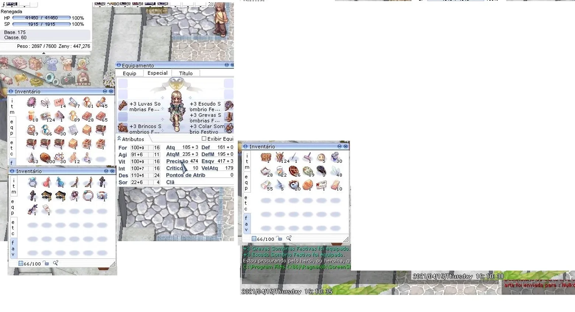The width and height of the screenshot is (575, 312).
Task: Click the blue poring with magnifier icon
Action: (x=51, y=64)
